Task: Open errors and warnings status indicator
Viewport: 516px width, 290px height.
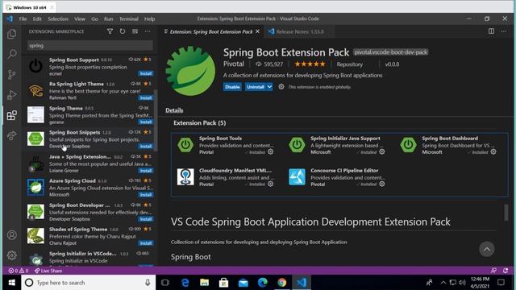Action: [19, 271]
